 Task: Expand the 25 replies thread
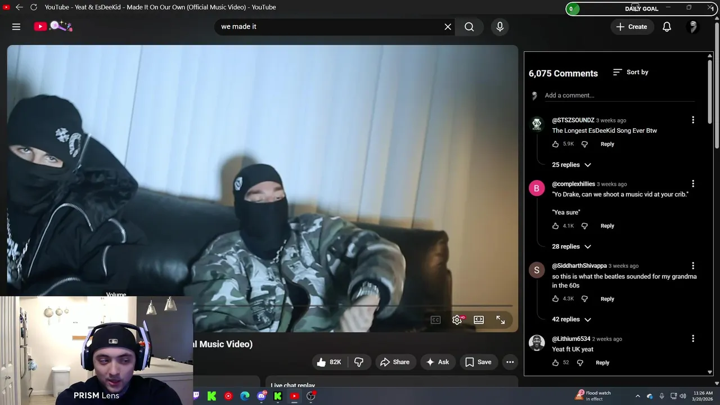pos(571,165)
